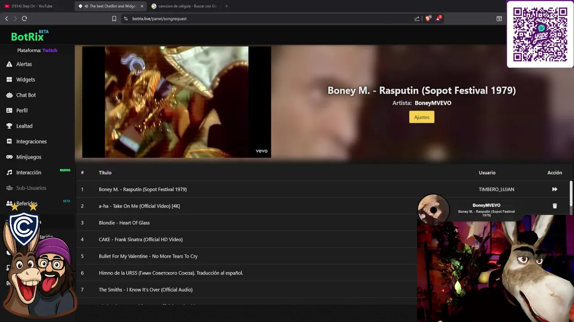
Task: Skip current song with fast-forward icon
Action: (555, 189)
